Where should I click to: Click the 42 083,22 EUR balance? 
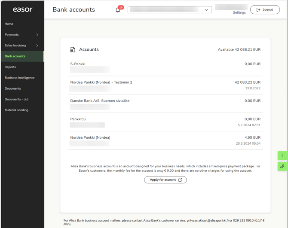click(248, 82)
